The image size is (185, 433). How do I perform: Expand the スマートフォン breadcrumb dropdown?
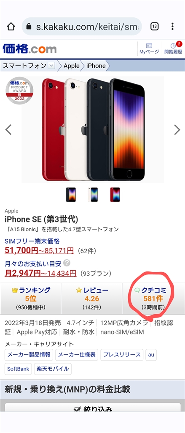(x=51, y=66)
